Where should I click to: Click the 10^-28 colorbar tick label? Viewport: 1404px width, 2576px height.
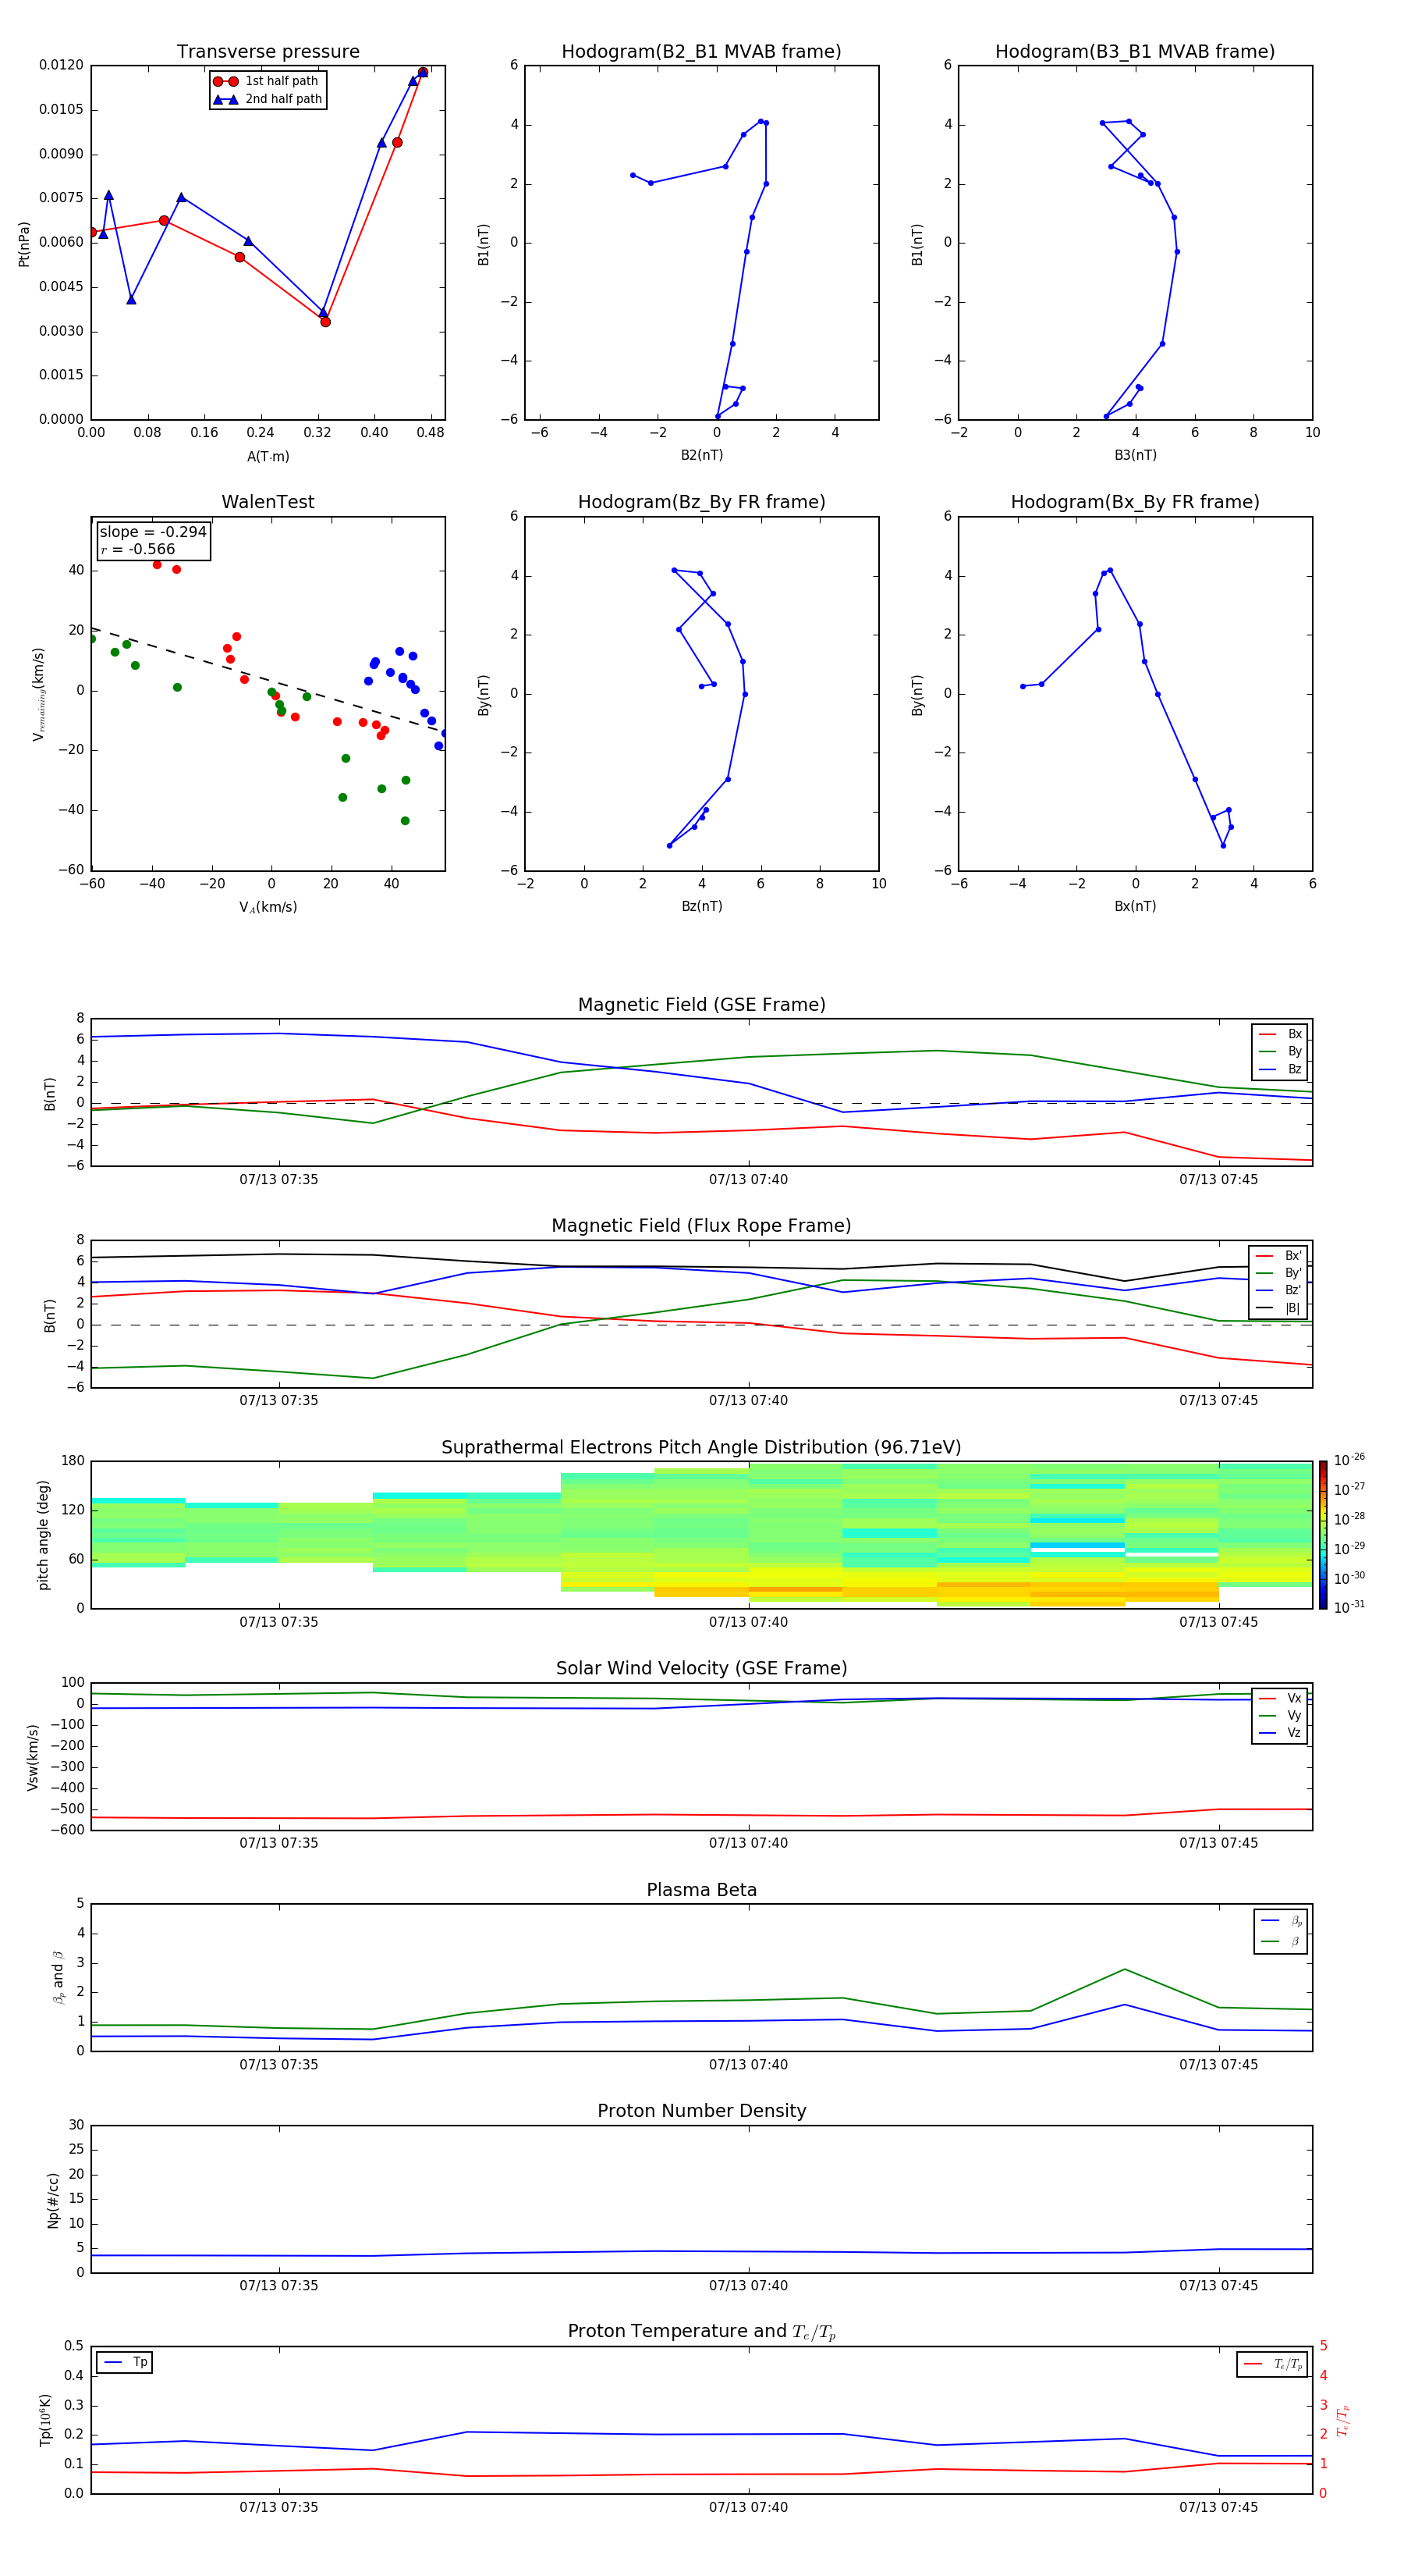1349,1518
